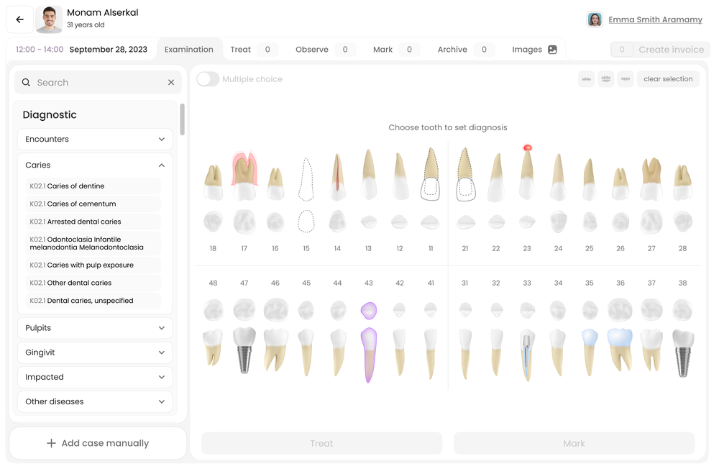The height and width of the screenshot is (469, 719).
Task: Select lower implant tooth 47
Action: (244, 350)
